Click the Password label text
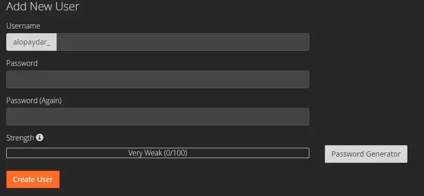This screenshot has height=196, width=424. coord(22,63)
